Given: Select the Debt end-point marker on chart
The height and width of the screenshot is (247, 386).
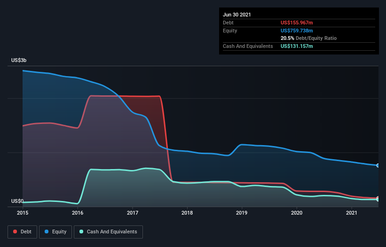Looking at the screenshot, I should click(x=378, y=198).
